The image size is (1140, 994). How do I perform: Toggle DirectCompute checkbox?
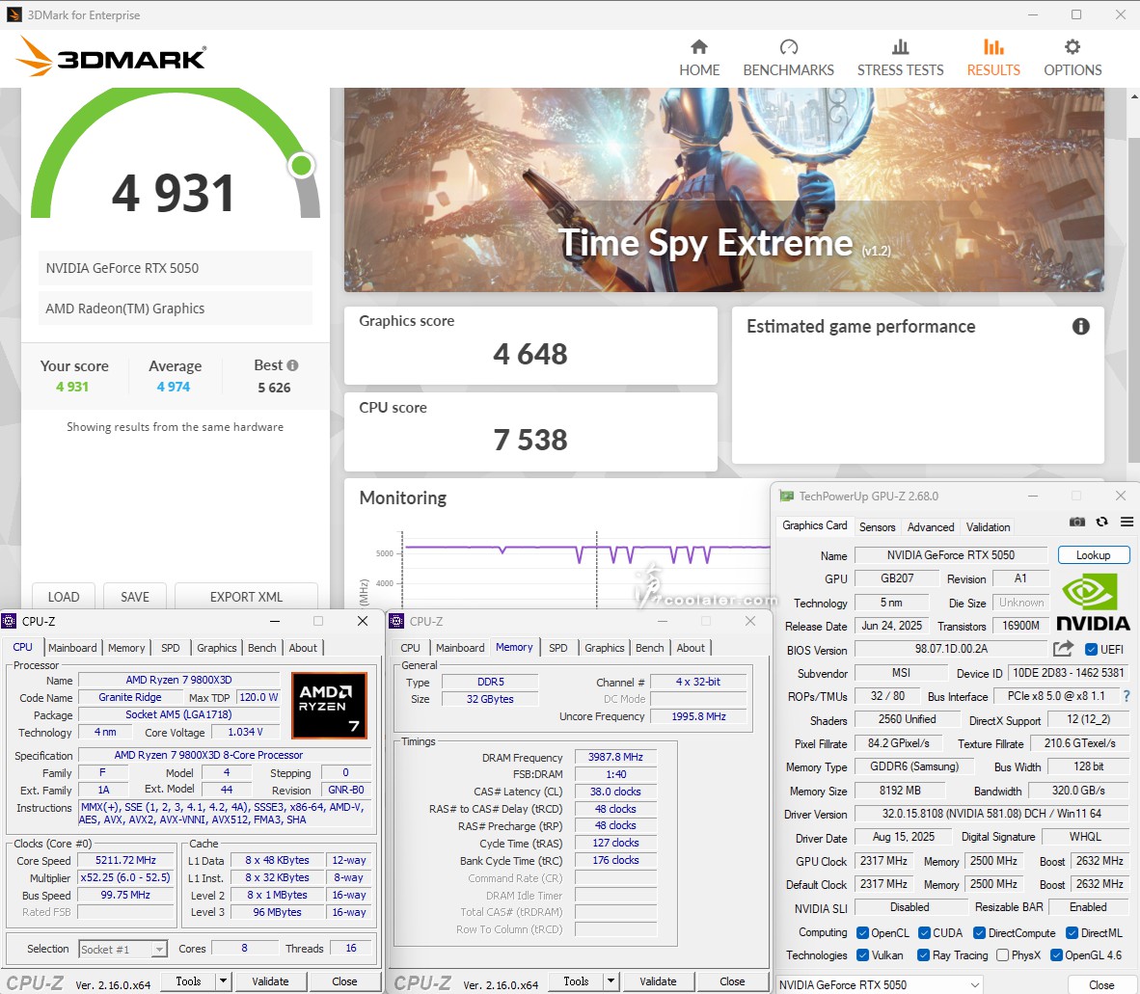979,933
